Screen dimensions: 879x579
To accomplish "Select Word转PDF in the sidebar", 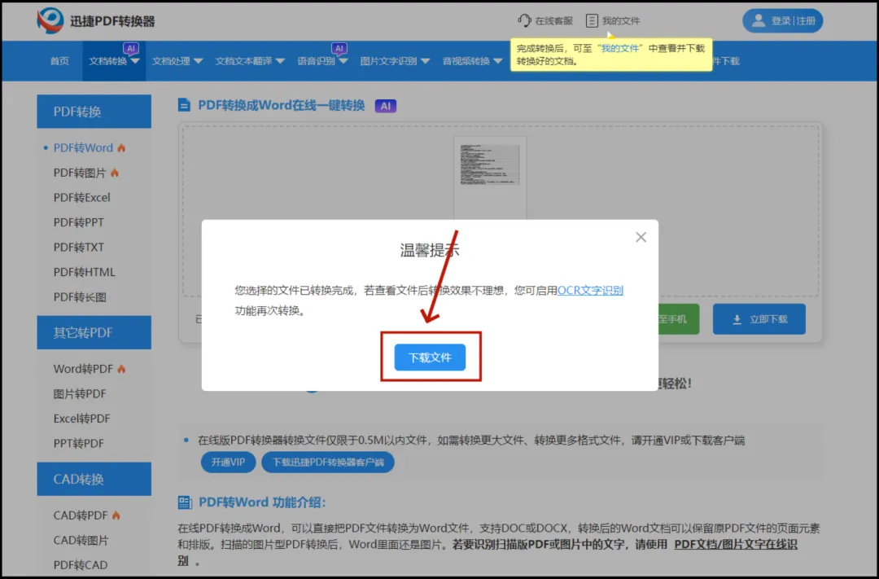I will (83, 369).
